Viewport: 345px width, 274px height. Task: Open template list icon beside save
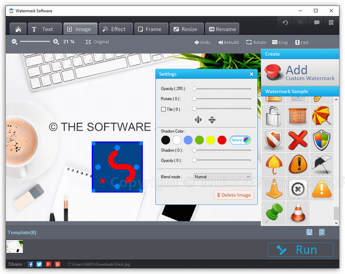click(322, 232)
